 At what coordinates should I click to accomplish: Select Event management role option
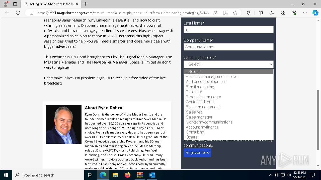pos(228,107)
